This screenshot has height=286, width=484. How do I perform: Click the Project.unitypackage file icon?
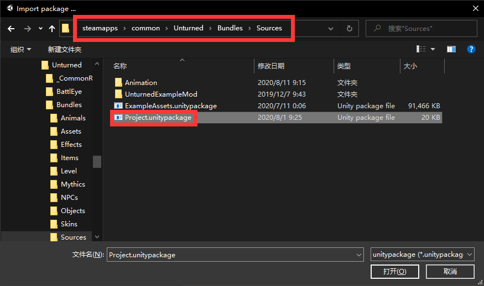pyautogui.click(x=118, y=118)
